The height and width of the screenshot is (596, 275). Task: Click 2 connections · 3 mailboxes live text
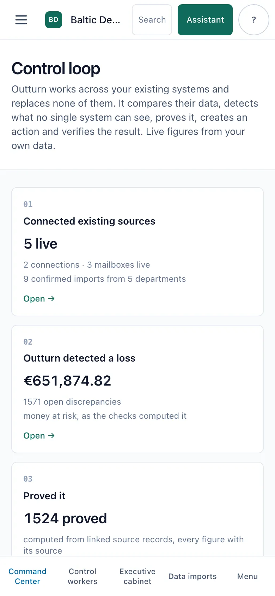87,265
